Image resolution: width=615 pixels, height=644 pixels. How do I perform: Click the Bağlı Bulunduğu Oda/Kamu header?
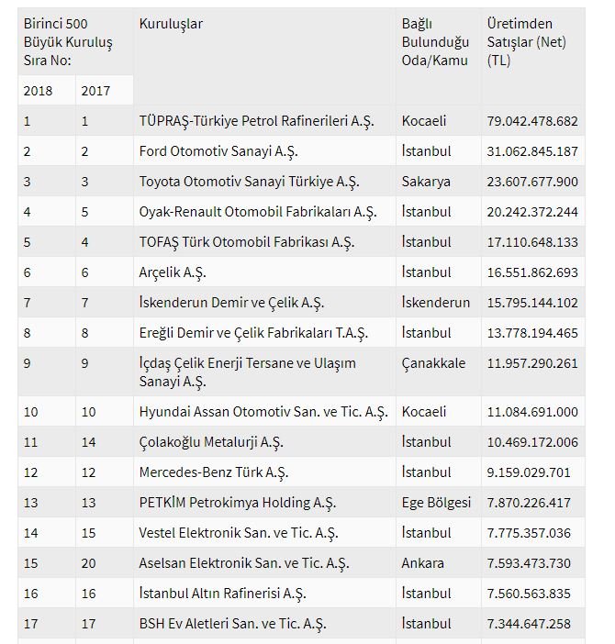click(x=435, y=42)
